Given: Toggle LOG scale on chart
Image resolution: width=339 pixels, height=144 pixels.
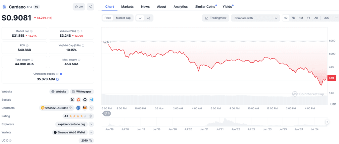Looking at the screenshot, I should [326, 18].
